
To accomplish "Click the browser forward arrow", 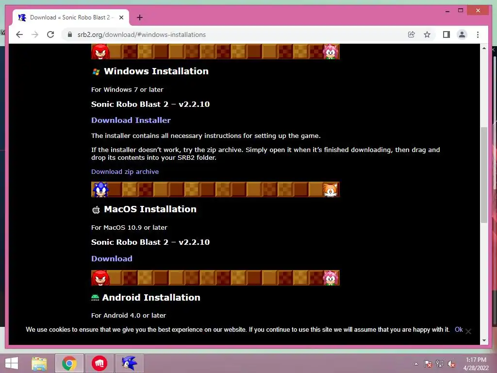I will pyautogui.click(x=35, y=34).
